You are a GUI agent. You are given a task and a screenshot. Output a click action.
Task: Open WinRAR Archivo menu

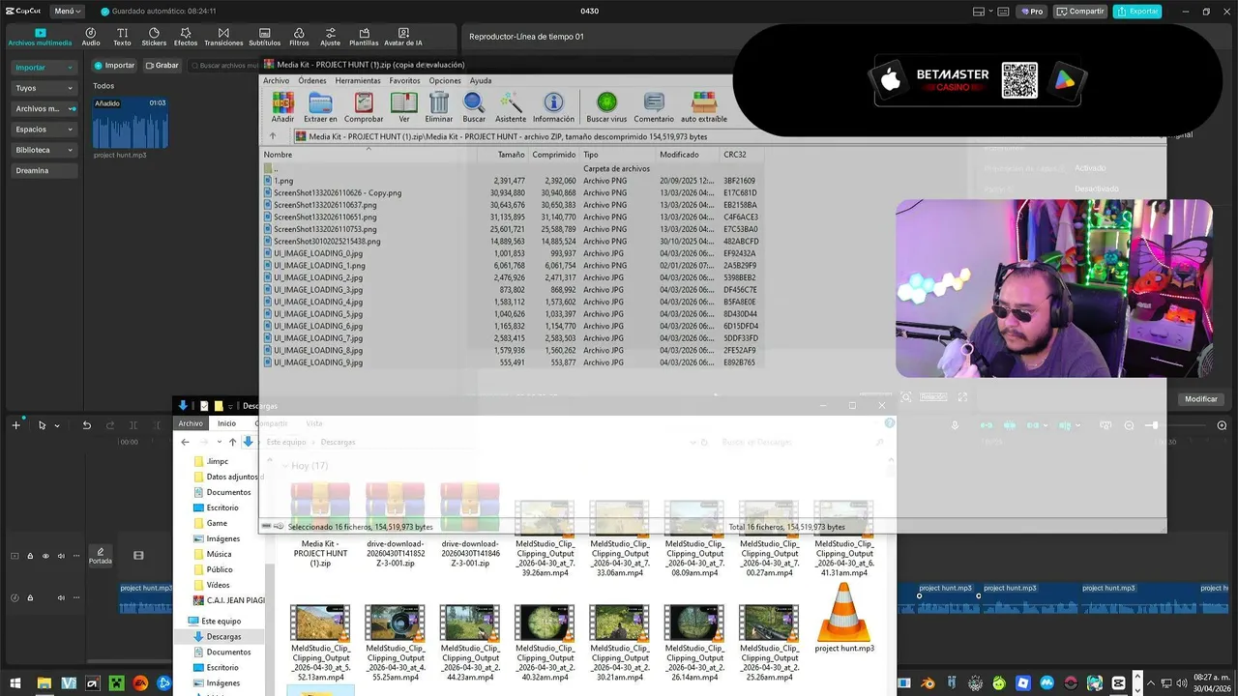[x=276, y=80]
